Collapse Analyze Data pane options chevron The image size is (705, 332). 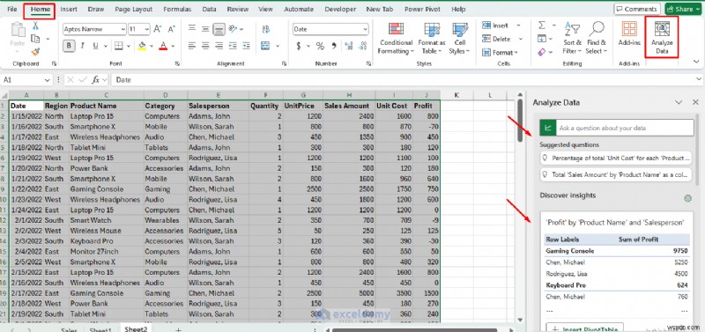point(679,102)
